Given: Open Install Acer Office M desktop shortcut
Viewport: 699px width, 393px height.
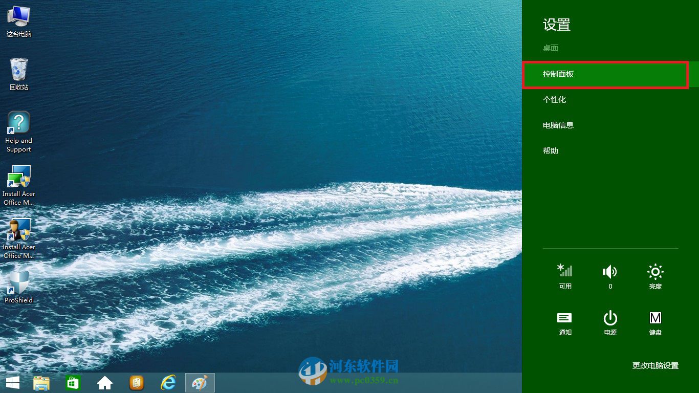Looking at the screenshot, I should click(x=18, y=184).
